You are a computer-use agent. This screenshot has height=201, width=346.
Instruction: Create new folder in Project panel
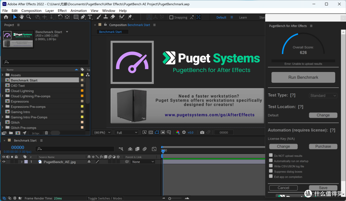pos(11,133)
